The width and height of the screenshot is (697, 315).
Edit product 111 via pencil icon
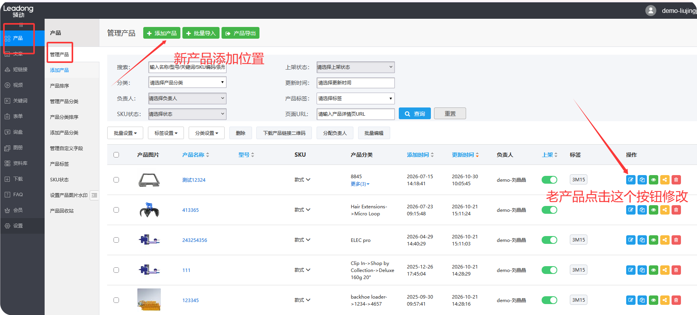click(x=631, y=270)
